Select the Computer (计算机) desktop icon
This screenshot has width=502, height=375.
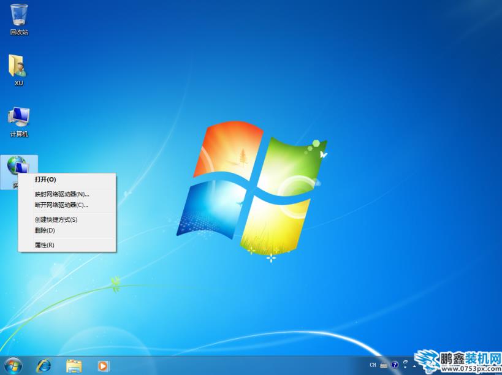click(19, 122)
